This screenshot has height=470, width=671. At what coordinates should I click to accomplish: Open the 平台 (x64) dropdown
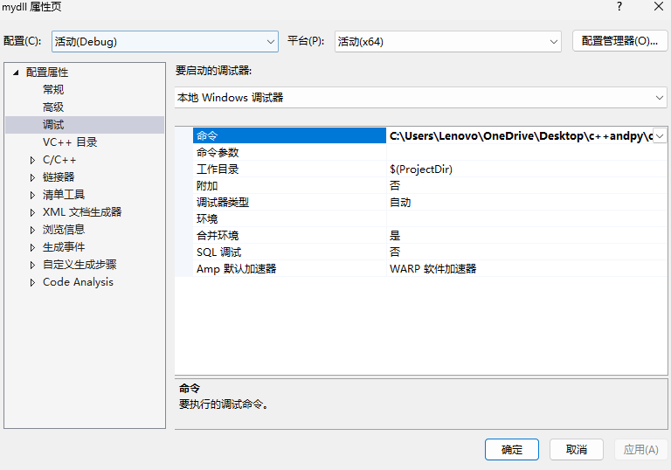447,42
